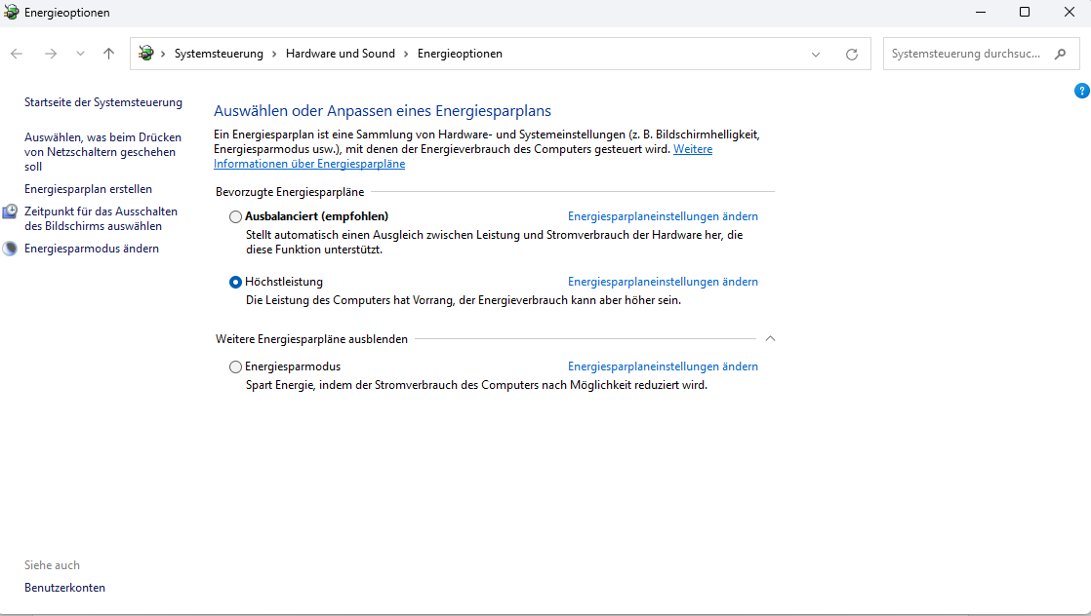Expand chevron after Hardware und Sound
This screenshot has height=616, width=1091.
406,54
